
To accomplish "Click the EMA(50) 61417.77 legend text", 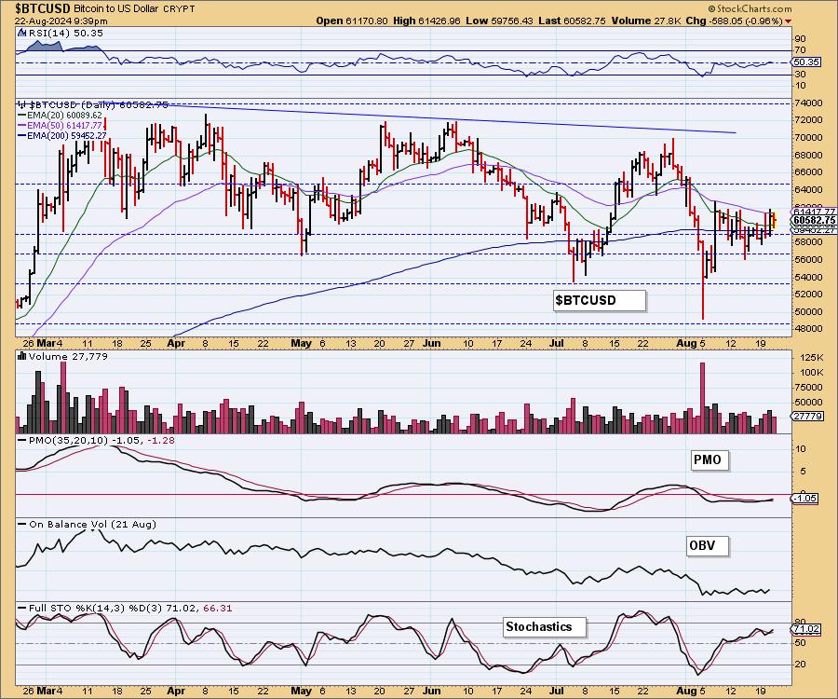I will point(64,125).
